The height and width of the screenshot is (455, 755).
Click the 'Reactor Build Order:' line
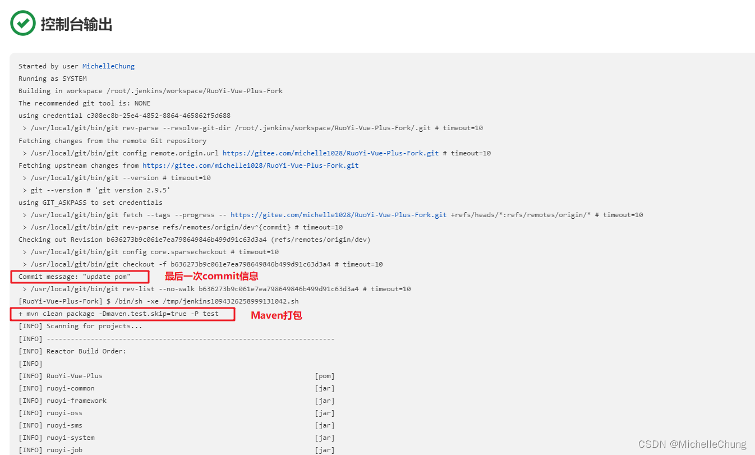coord(72,351)
